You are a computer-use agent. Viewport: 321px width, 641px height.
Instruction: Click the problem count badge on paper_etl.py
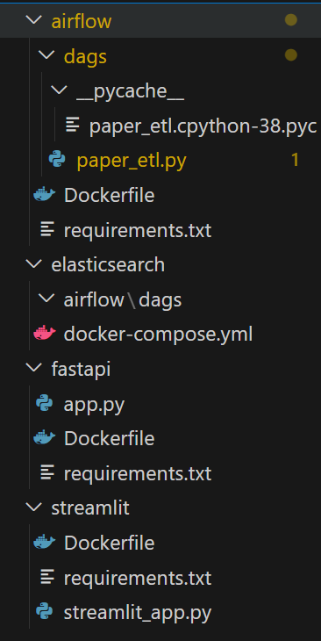click(295, 160)
